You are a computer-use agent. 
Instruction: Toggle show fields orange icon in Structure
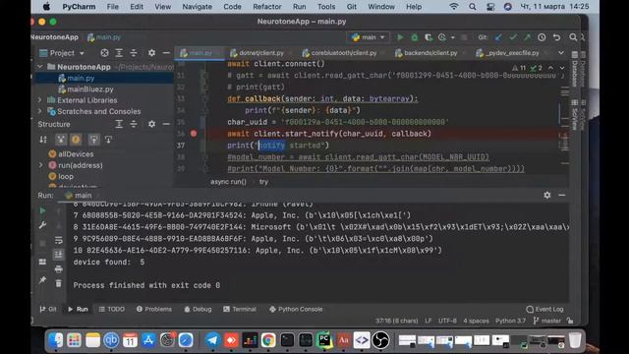point(76,140)
